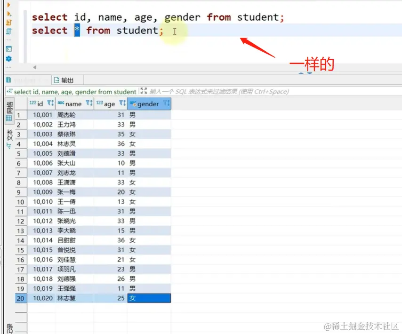Screen dimensions: 402x334
Task: Click the age cell 26 of 刘德强
Action: (x=111, y=279)
